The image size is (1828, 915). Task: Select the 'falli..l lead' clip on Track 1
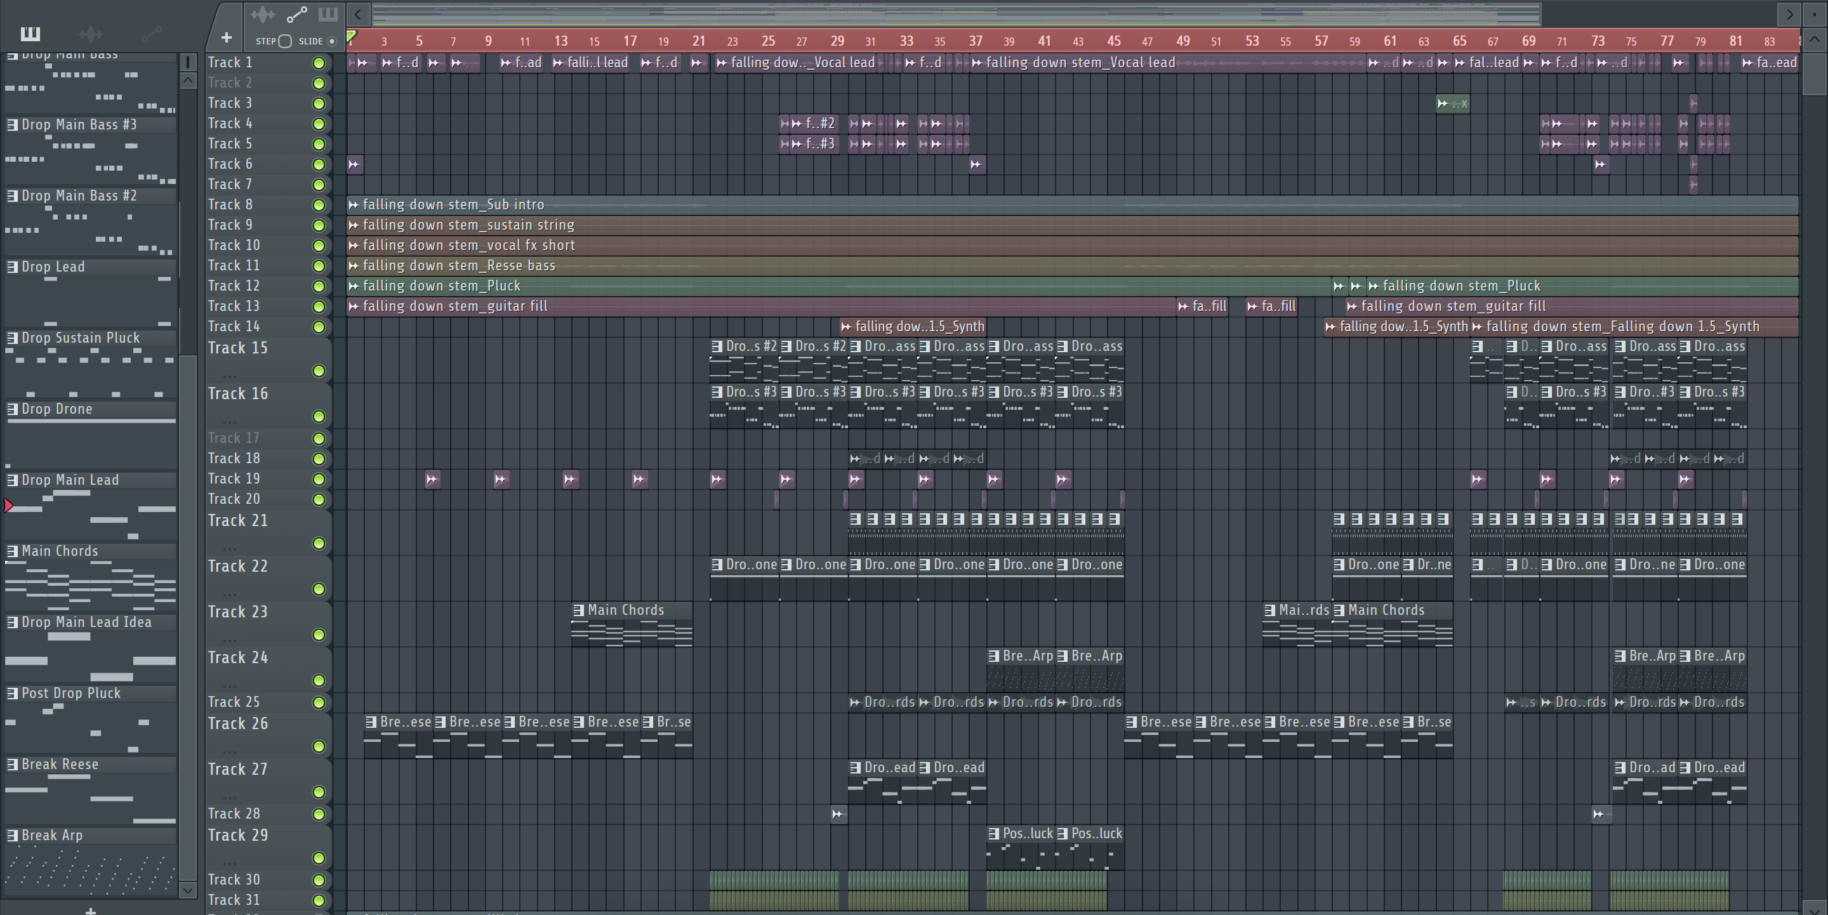590,63
